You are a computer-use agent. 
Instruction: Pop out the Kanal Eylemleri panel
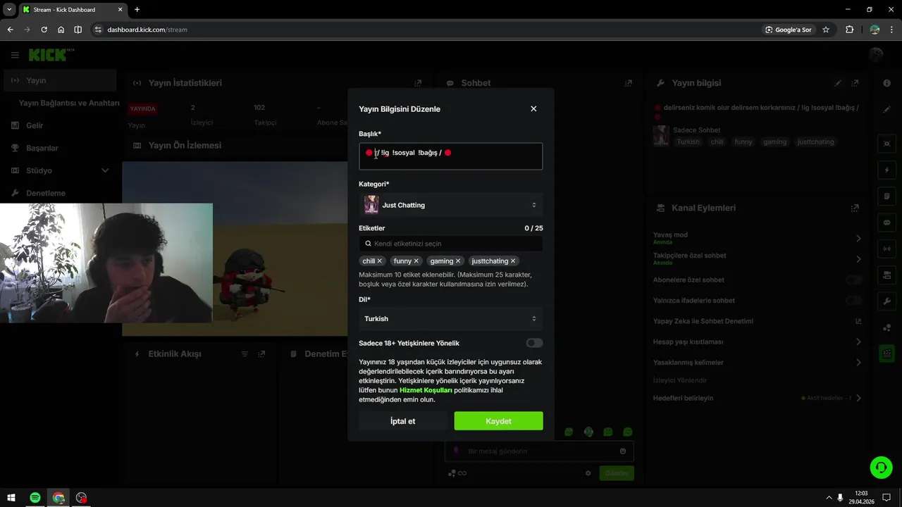tap(855, 208)
